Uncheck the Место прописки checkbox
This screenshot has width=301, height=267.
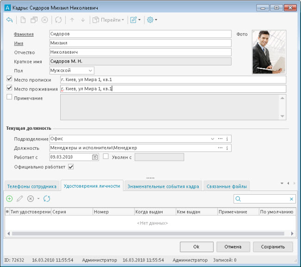[10, 79]
